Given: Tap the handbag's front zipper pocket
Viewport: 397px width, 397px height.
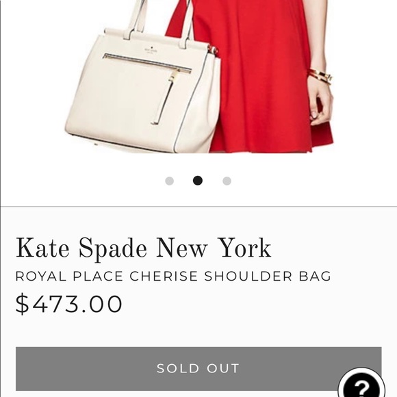Looking at the screenshot, I should (x=147, y=63).
